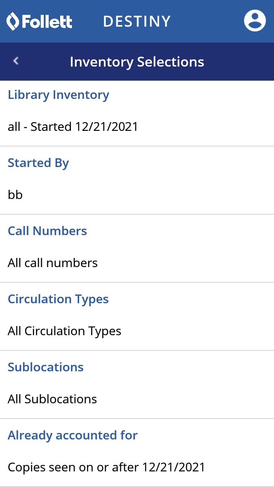Go back using the left arrow

pos(16,61)
